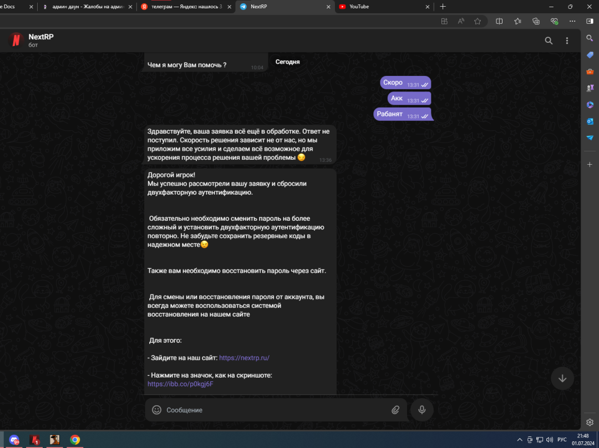This screenshot has height=448, width=599.
Task: Select the sent message 'Скоро'
Action: (x=405, y=83)
